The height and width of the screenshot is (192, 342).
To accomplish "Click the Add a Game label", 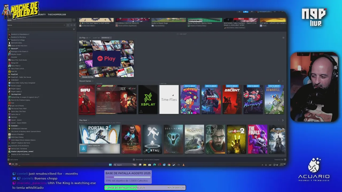I will coord(14,159).
